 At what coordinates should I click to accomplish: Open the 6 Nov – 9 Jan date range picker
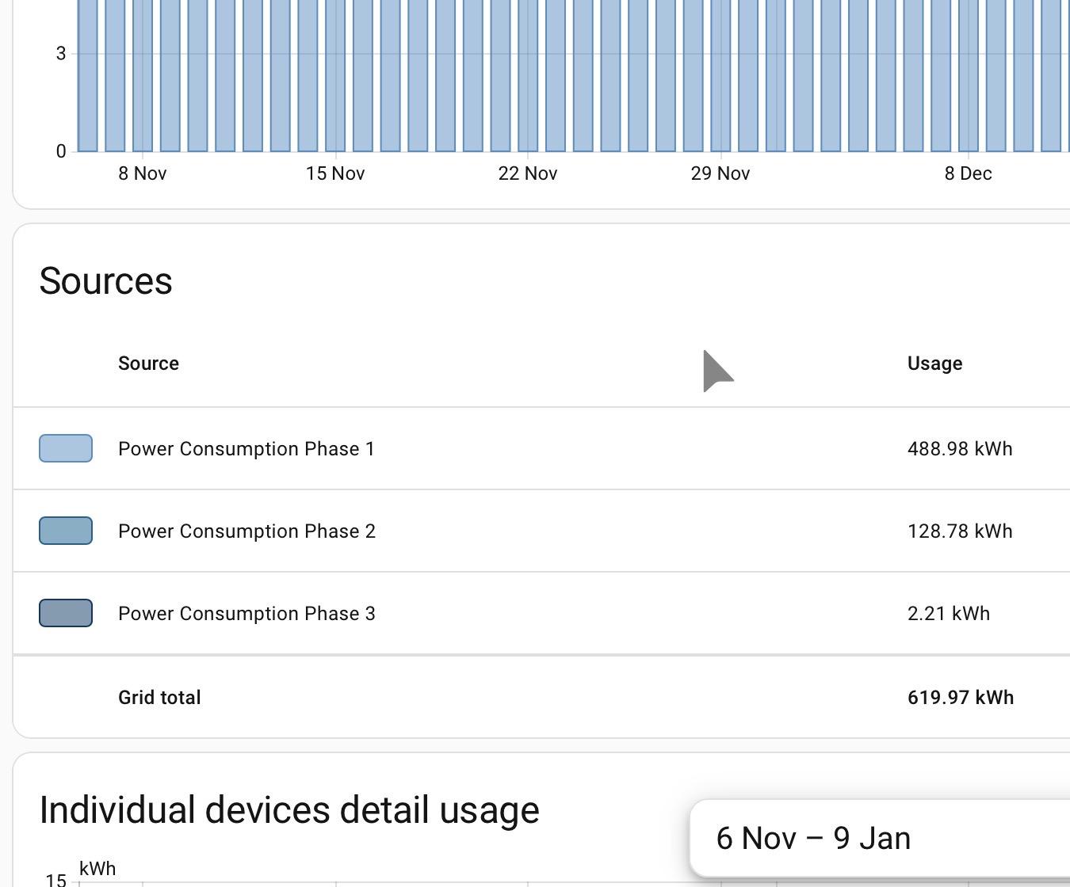point(813,839)
